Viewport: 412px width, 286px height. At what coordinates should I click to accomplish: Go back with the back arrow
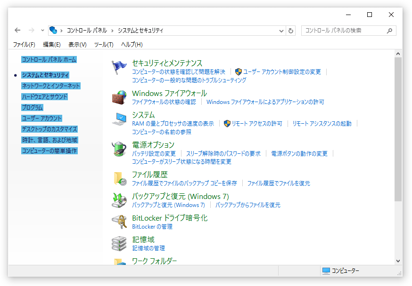pyautogui.click(x=17, y=31)
